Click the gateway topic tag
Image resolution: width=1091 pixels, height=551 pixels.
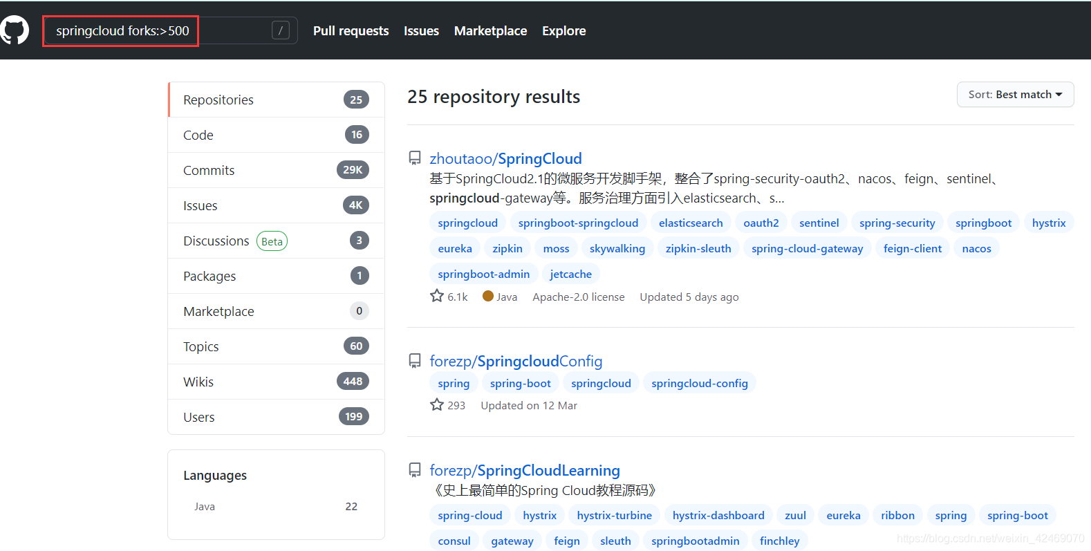tap(512, 541)
